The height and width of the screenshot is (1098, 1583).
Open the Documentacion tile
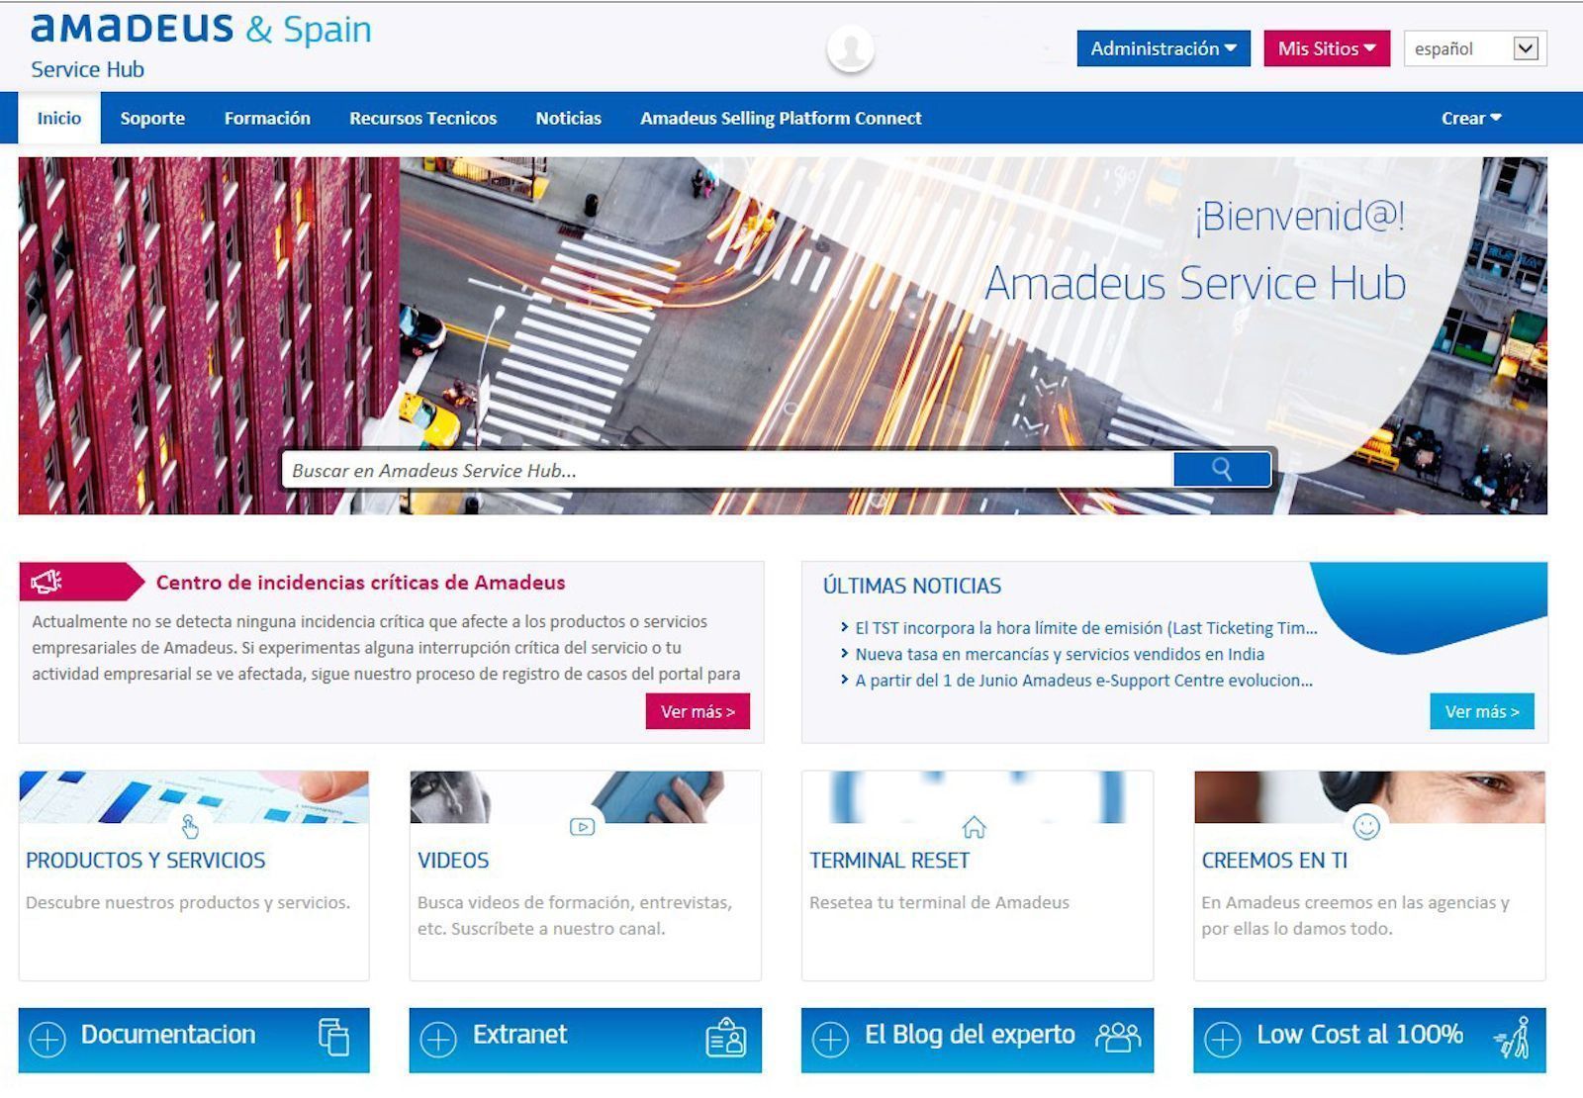(x=194, y=1040)
